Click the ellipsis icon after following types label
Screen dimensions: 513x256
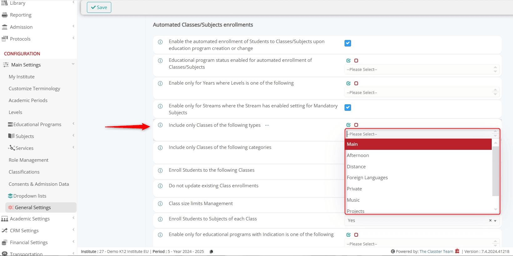[267, 125]
